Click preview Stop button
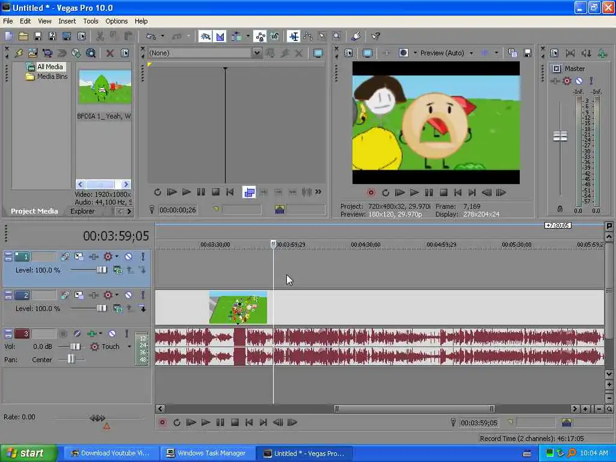616x462 pixels. [443, 192]
